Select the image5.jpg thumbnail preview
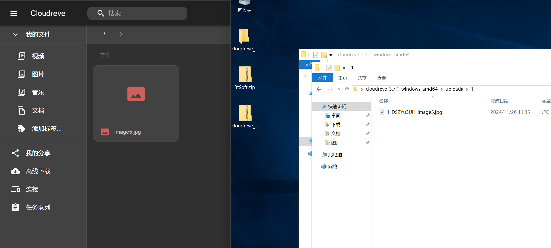 point(136,94)
